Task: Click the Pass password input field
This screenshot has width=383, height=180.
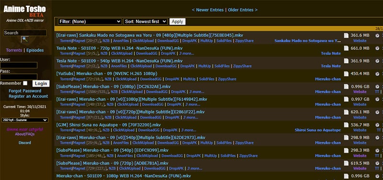Action: (19, 77)
